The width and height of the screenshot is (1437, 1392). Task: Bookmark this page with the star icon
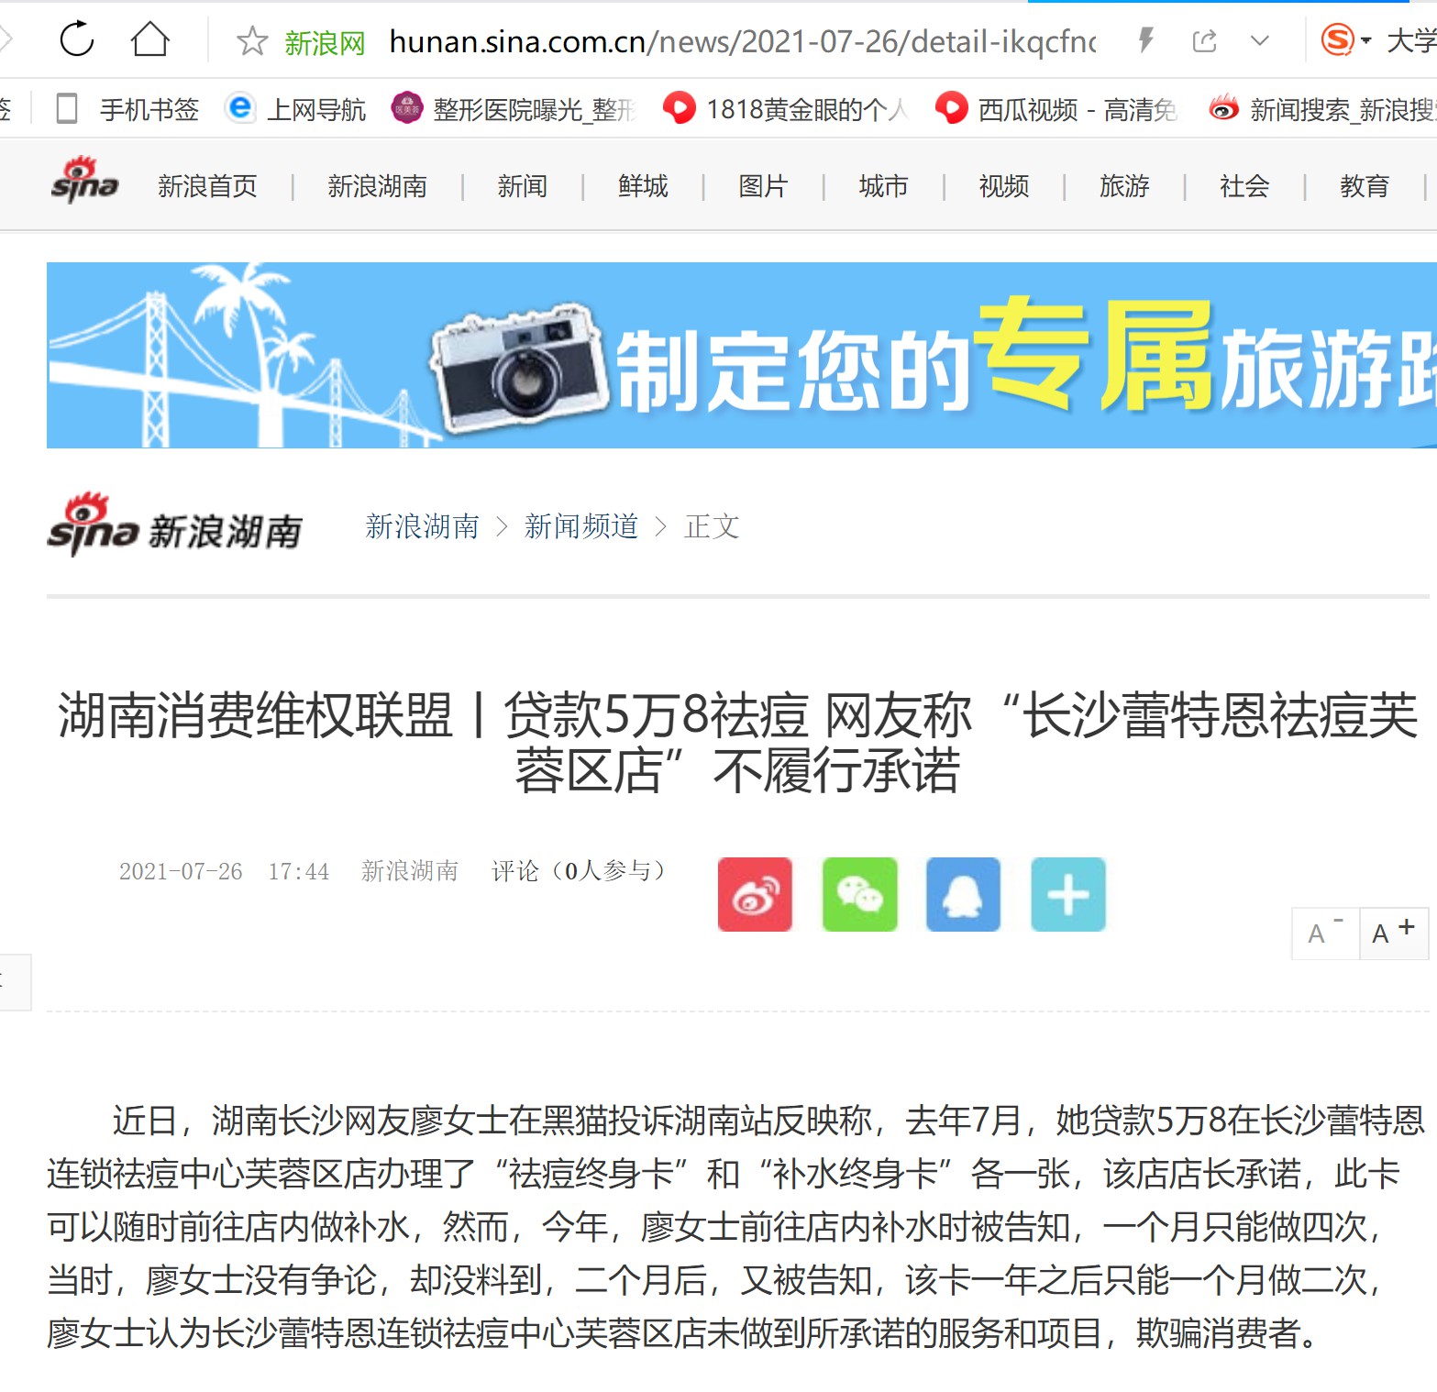coord(251,41)
